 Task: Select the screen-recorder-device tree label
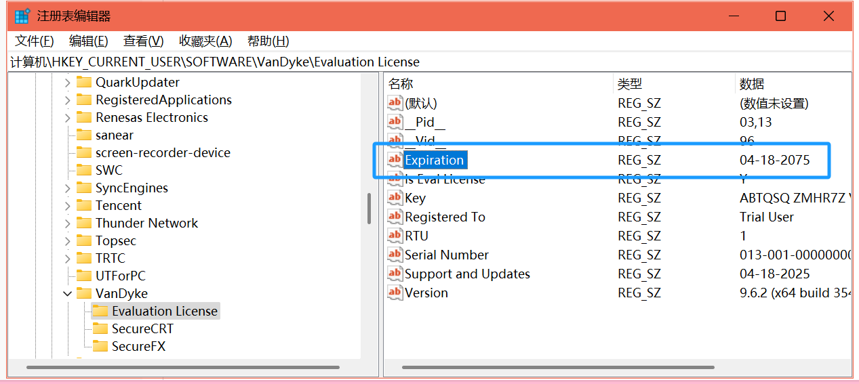click(x=163, y=152)
